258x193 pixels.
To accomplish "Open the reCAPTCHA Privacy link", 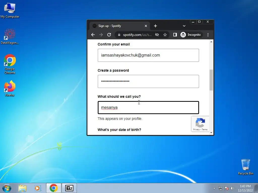I will coord(196,129).
